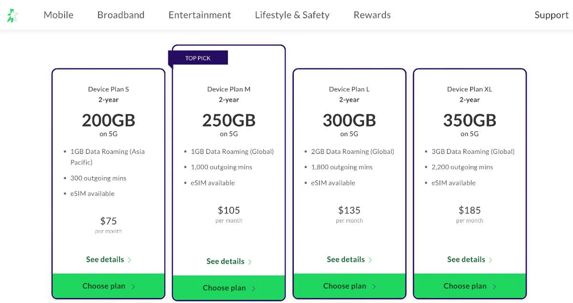Click the TOP PICK badge
The image size is (573, 303).
pyautogui.click(x=198, y=58)
